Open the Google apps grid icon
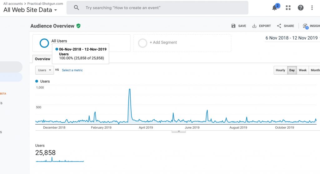 288,8
